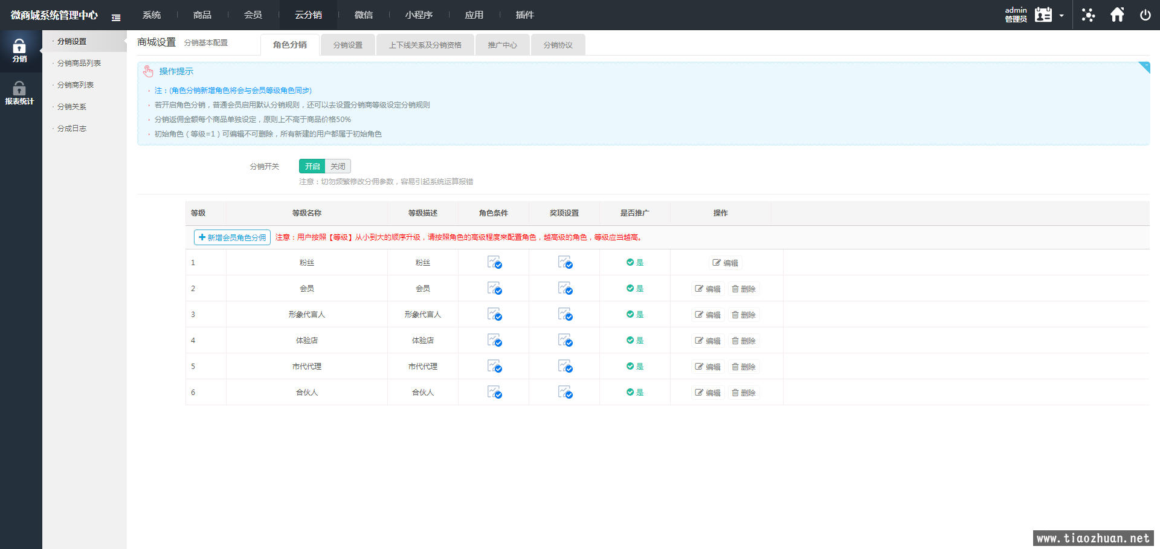Screen dimensions: 1160x549
Task: Open the 小程序 top menu
Action: 419,15
